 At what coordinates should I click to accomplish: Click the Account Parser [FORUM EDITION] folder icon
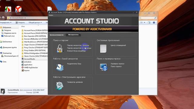coord(22,30)
